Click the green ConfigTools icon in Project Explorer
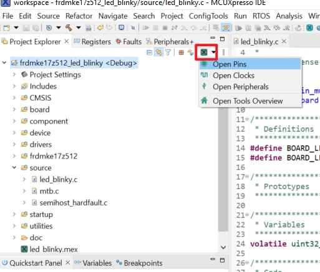This screenshot has width=320, height=272. pyautogui.click(x=204, y=52)
